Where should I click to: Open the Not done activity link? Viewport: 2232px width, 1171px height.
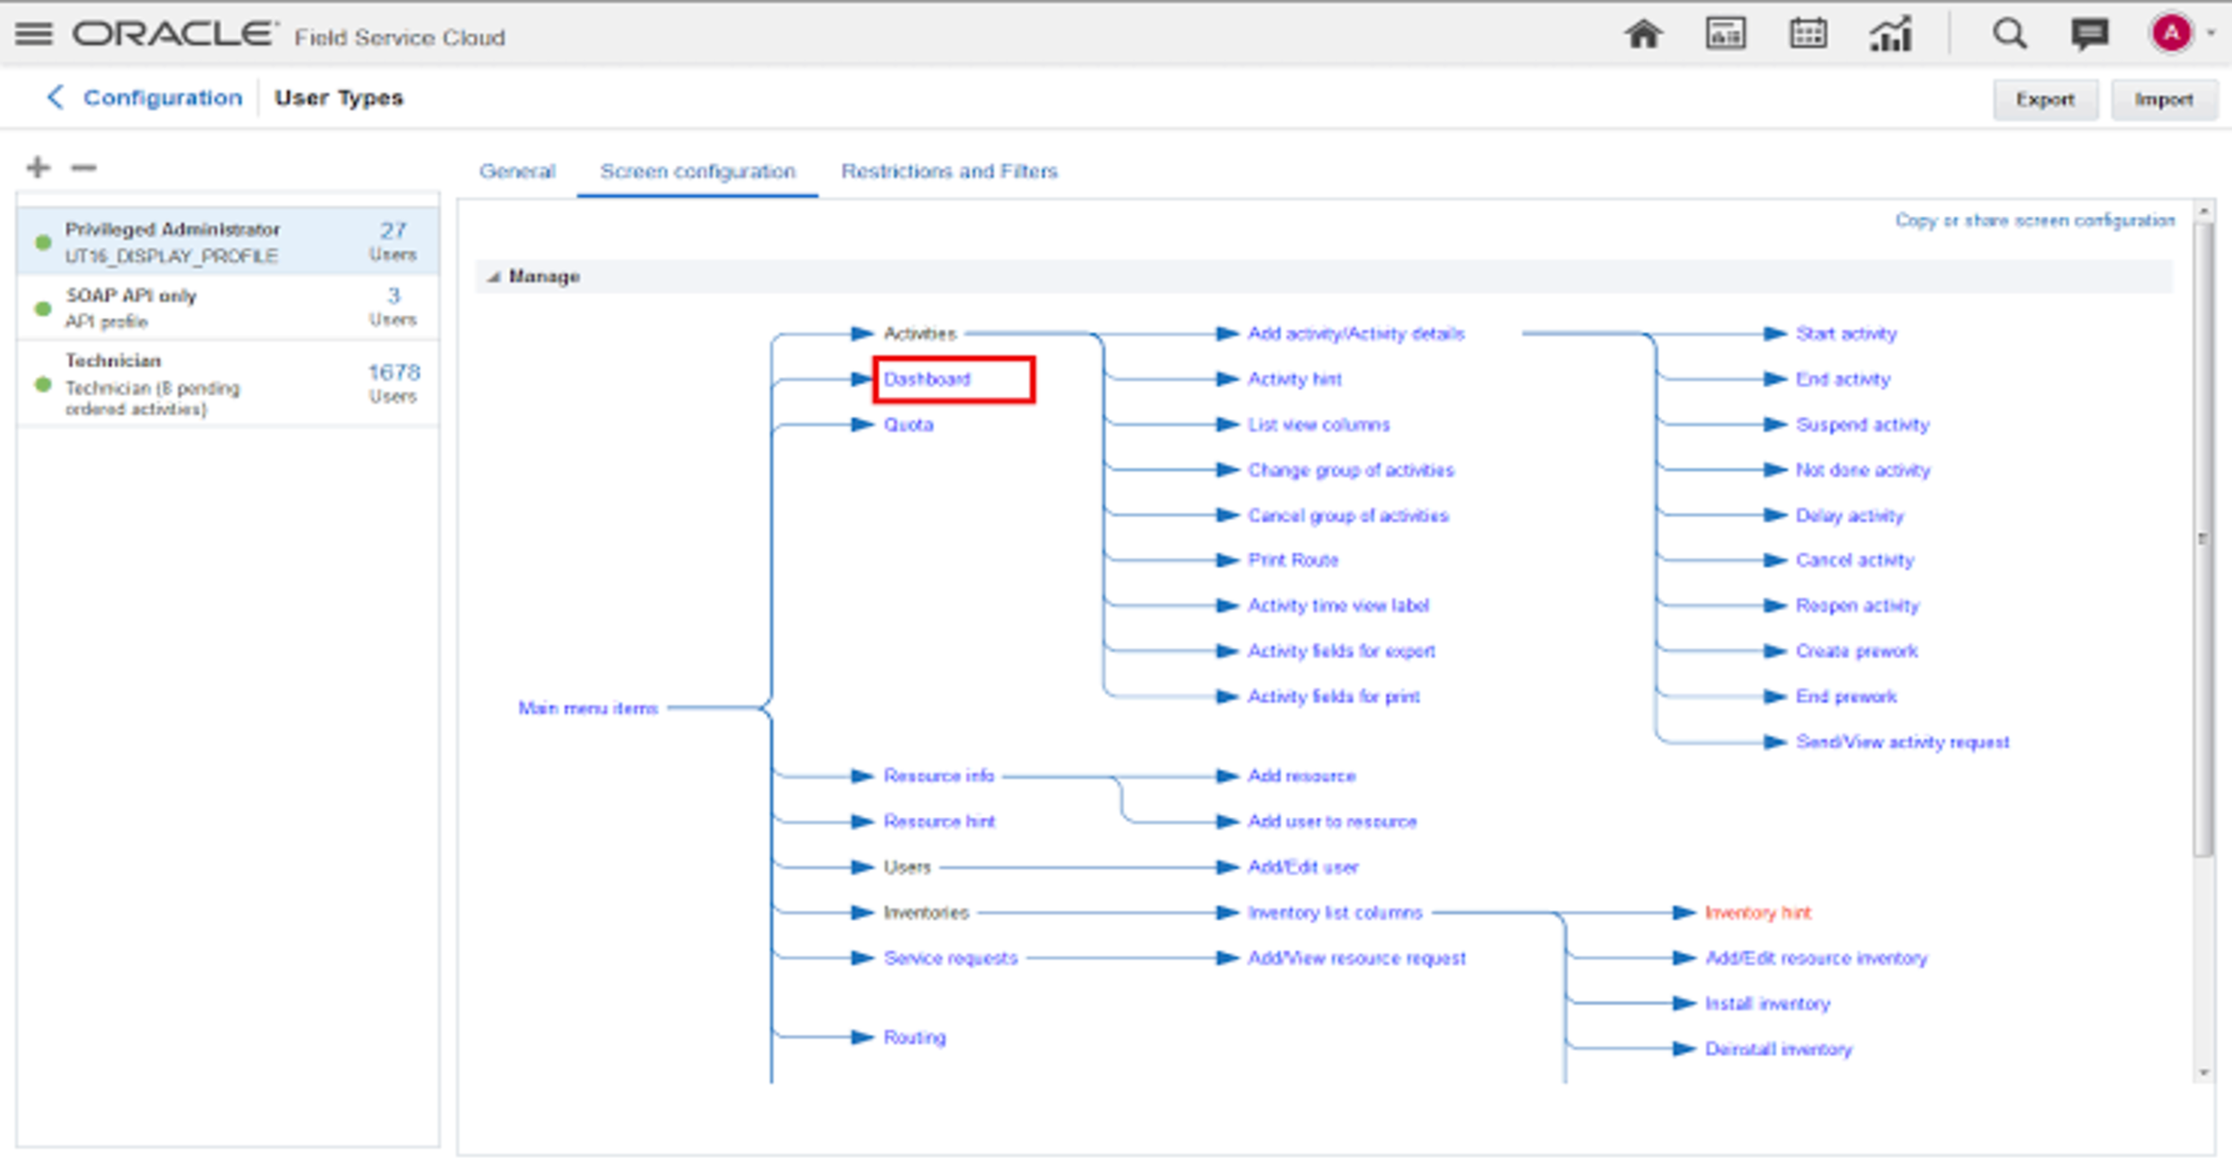click(x=1862, y=470)
